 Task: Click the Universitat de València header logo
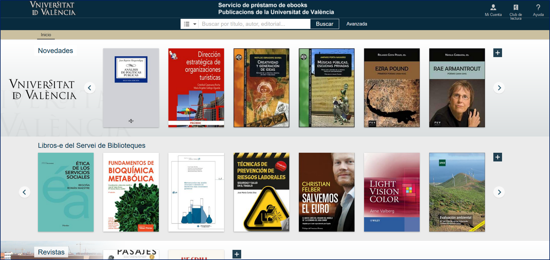[53, 8]
